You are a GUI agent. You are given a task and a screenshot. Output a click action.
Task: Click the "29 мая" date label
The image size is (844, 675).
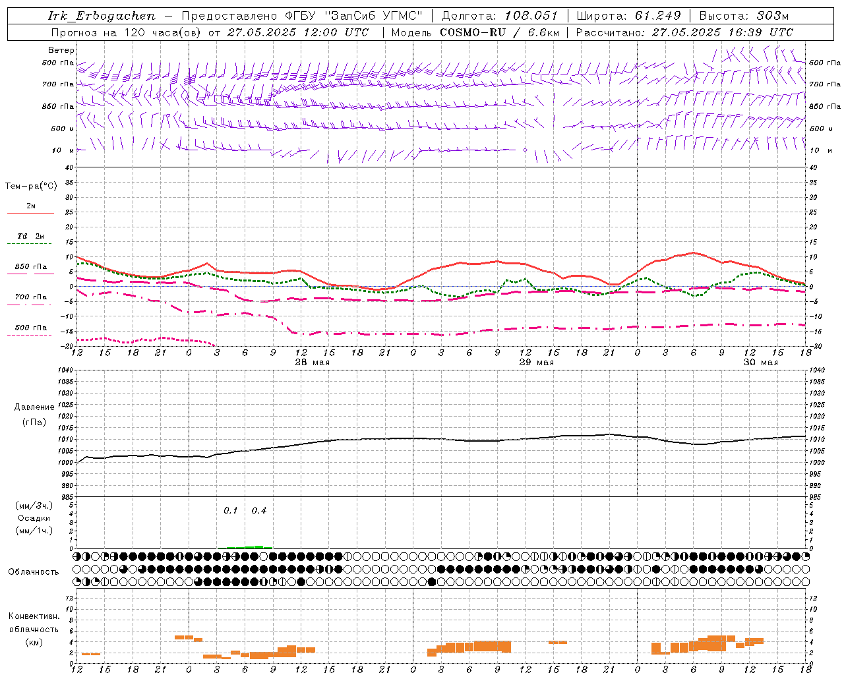(537, 363)
